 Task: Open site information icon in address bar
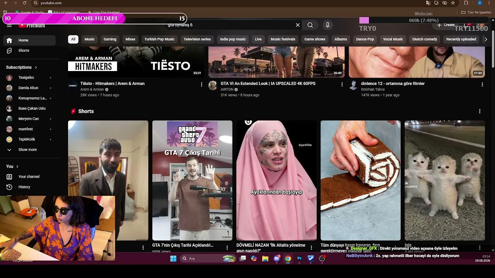[x=36, y=3]
